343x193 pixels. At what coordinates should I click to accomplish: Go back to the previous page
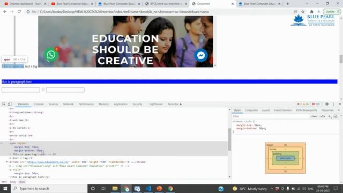tap(5, 12)
